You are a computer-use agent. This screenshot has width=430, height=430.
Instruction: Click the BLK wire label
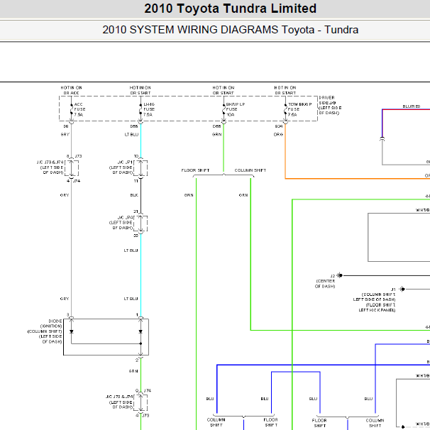134,195
